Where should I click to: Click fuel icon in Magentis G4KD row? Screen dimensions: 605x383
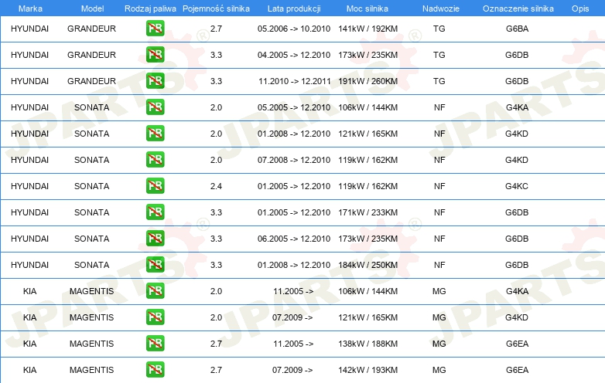pyautogui.click(x=155, y=317)
